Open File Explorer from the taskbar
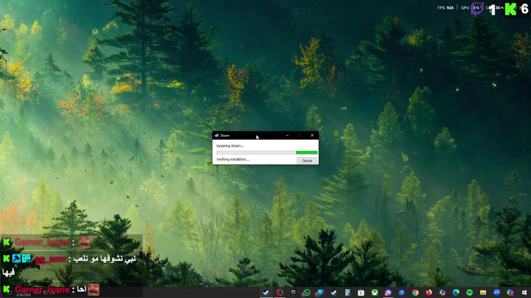 coord(483,293)
